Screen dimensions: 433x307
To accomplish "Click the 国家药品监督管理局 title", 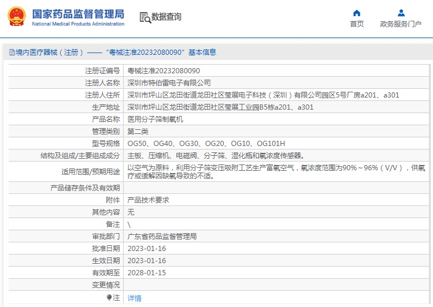I will click(x=78, y=14).
